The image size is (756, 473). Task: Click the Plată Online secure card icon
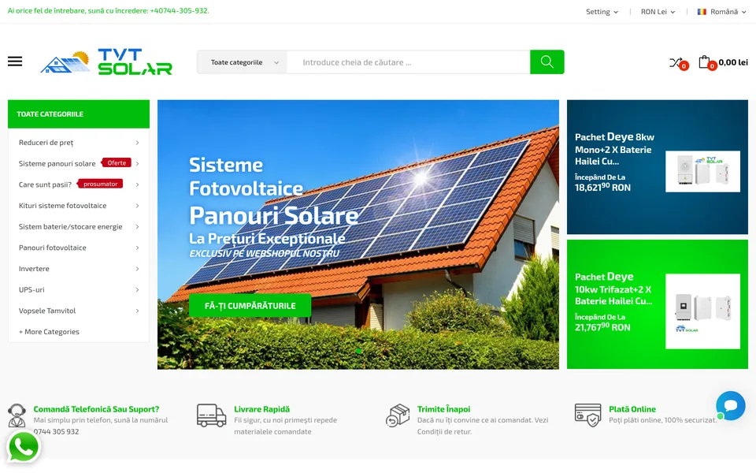point(587,415)
